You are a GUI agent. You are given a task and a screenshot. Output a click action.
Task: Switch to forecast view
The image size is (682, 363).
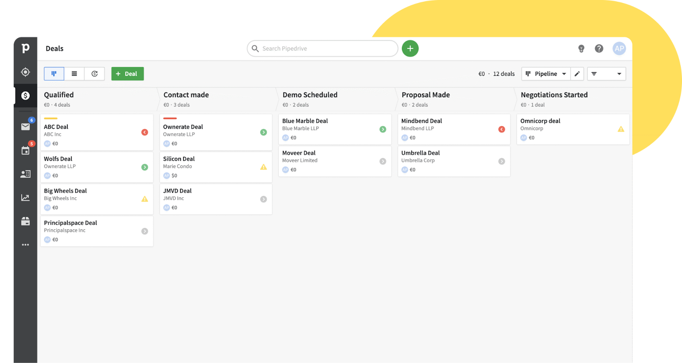[x=95, y=74]
